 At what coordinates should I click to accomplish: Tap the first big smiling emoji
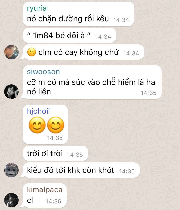pyautogui.click(x=37, y=125)
